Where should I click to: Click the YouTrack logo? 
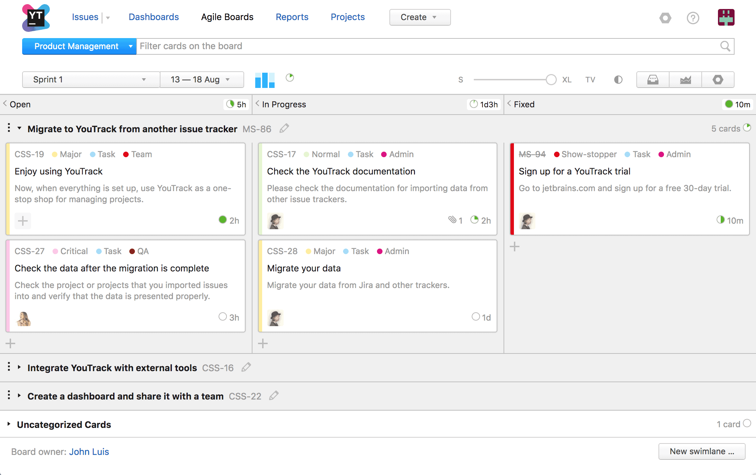(36, 17)
